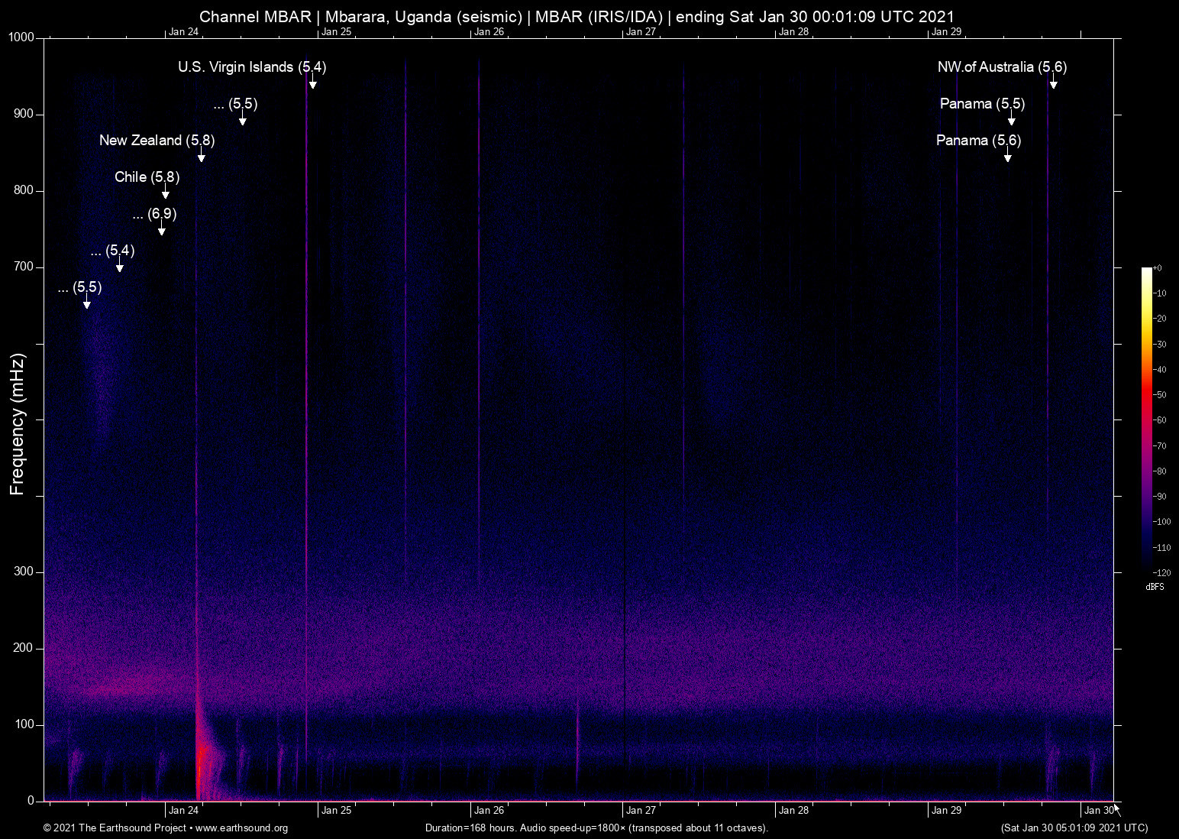
Task: Click the Channel MBAR chart title
Action: [x=577, y=16]
